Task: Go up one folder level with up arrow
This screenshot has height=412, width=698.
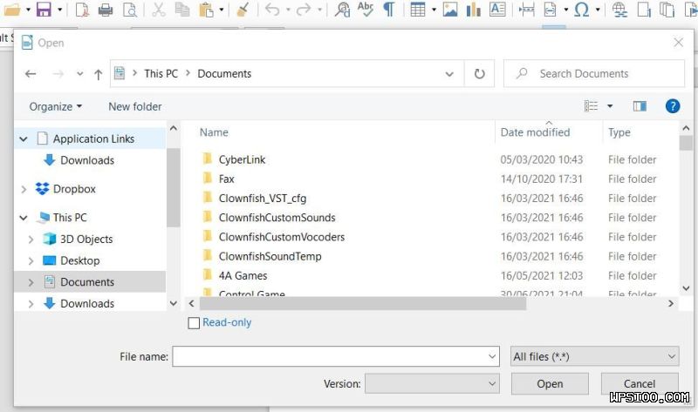Action: click(x=98, y=74)
